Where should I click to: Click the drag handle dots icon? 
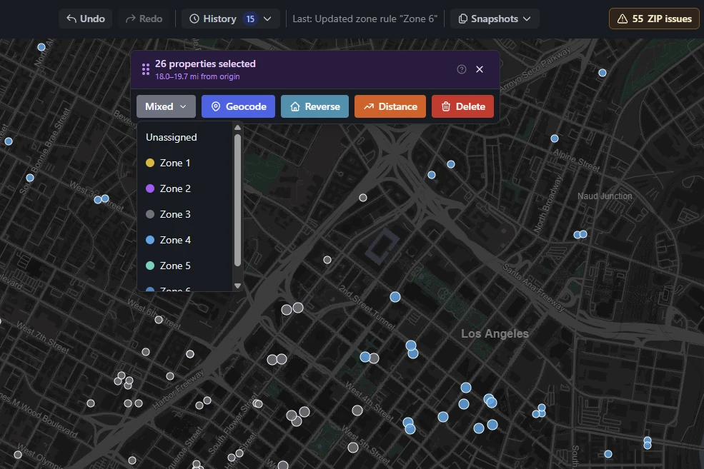146,69
